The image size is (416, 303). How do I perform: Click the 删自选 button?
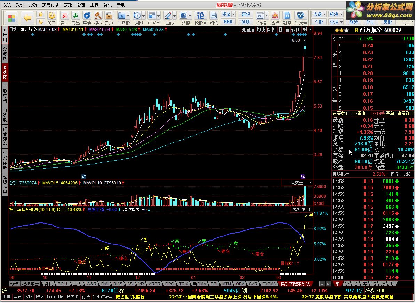click(248, 30)
